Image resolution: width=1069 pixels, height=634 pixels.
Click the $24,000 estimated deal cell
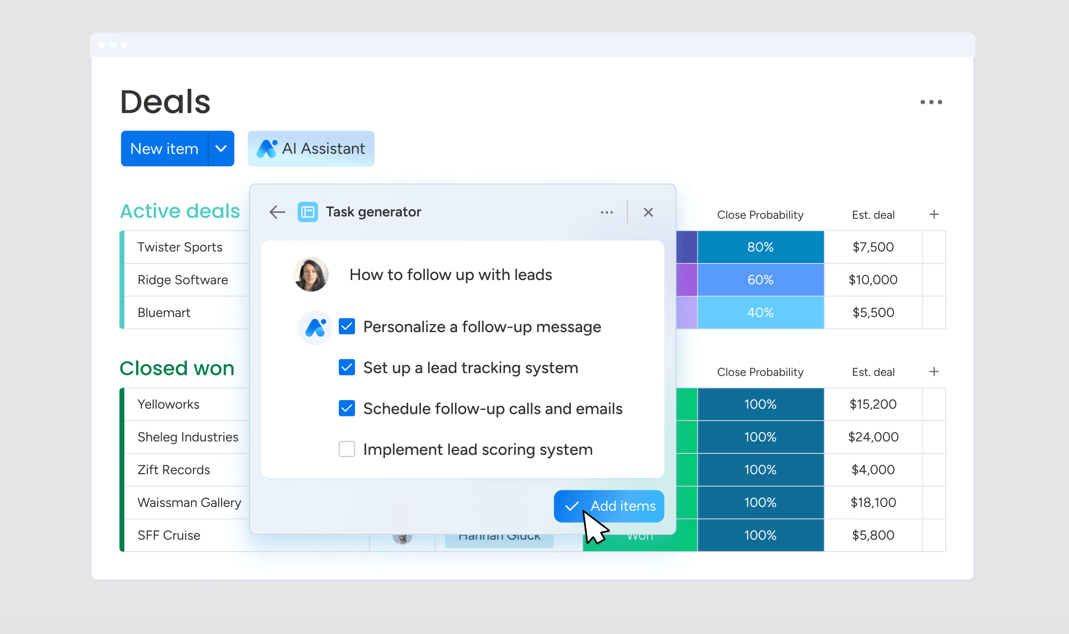(x=873, y=437)
